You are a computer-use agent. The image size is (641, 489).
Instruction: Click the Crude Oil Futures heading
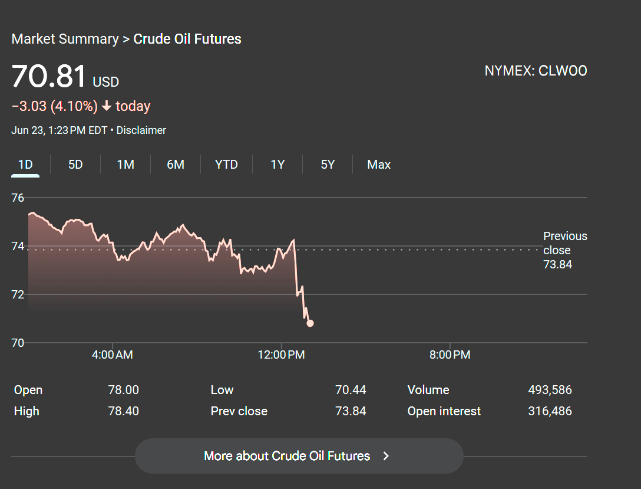187,39
